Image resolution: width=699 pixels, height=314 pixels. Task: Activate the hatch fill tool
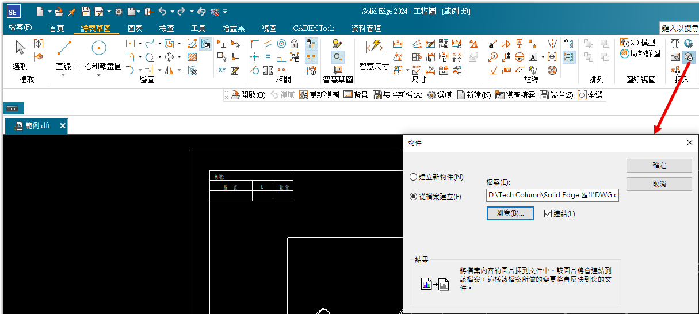click(x=193, y=57)
